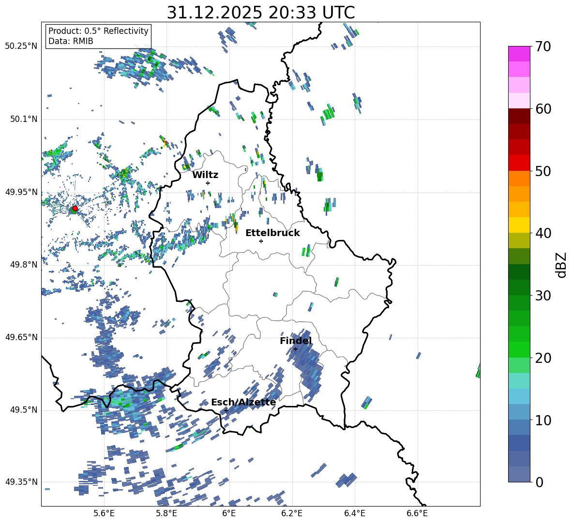
Task: Click the yellow colorbar segment at 40
Action: [x=519, y=225]
